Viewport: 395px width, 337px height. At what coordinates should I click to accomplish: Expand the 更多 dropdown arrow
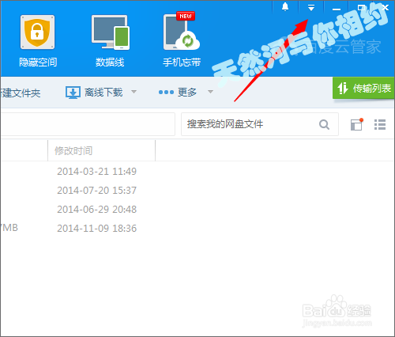[x=210, y=92]
